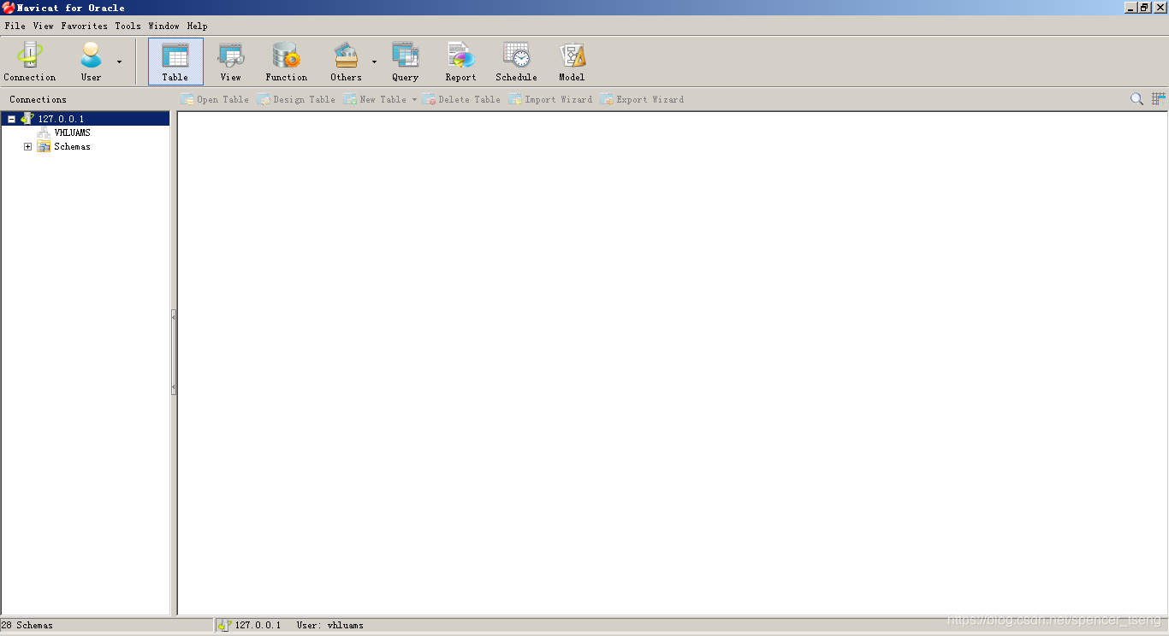Click the Navicat logo in the title bar
This screenshot has height=636, width=1169.
[x=8, y=8]
